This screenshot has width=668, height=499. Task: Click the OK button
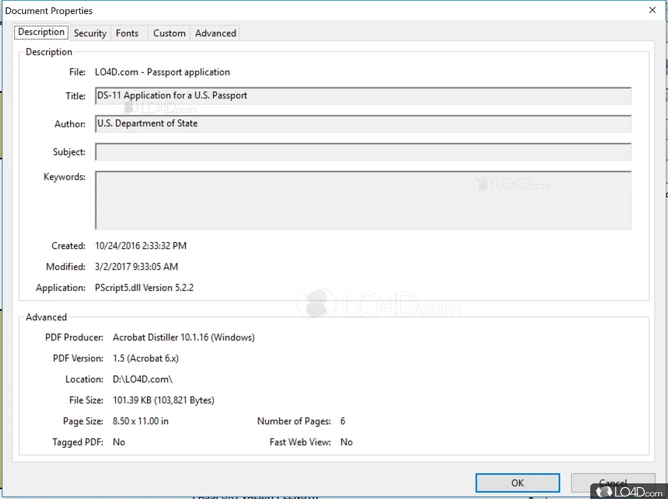point(518,483)
